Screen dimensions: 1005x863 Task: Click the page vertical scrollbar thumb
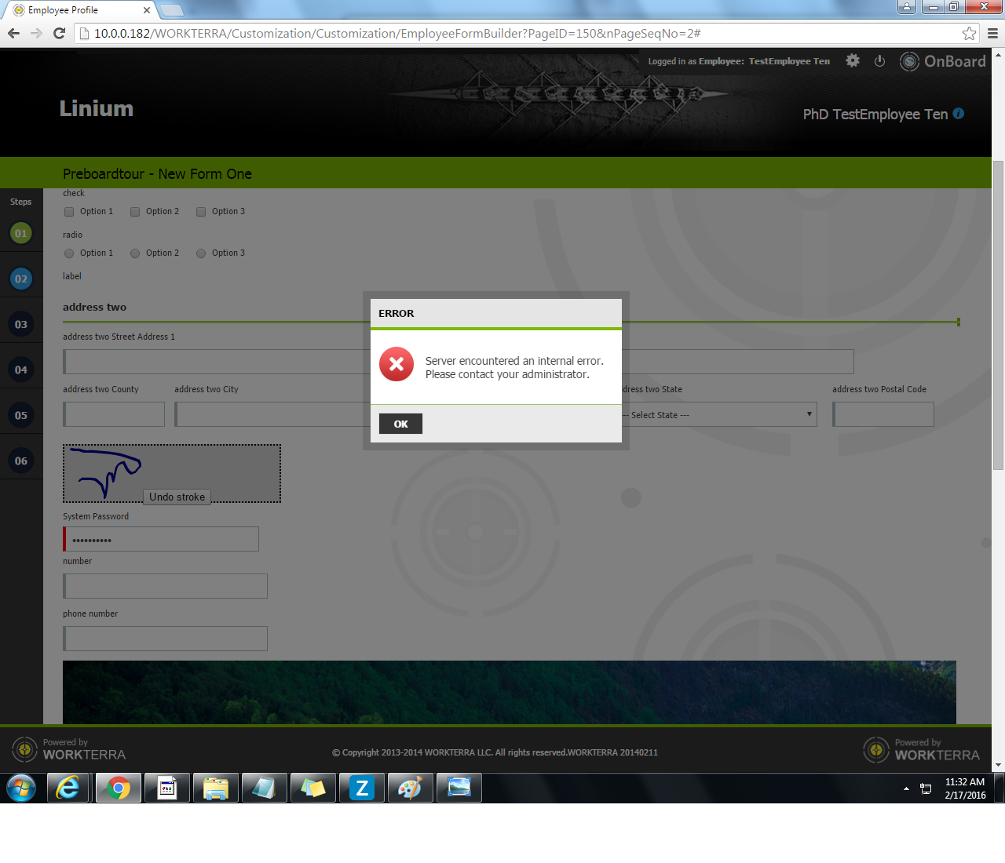998,314
